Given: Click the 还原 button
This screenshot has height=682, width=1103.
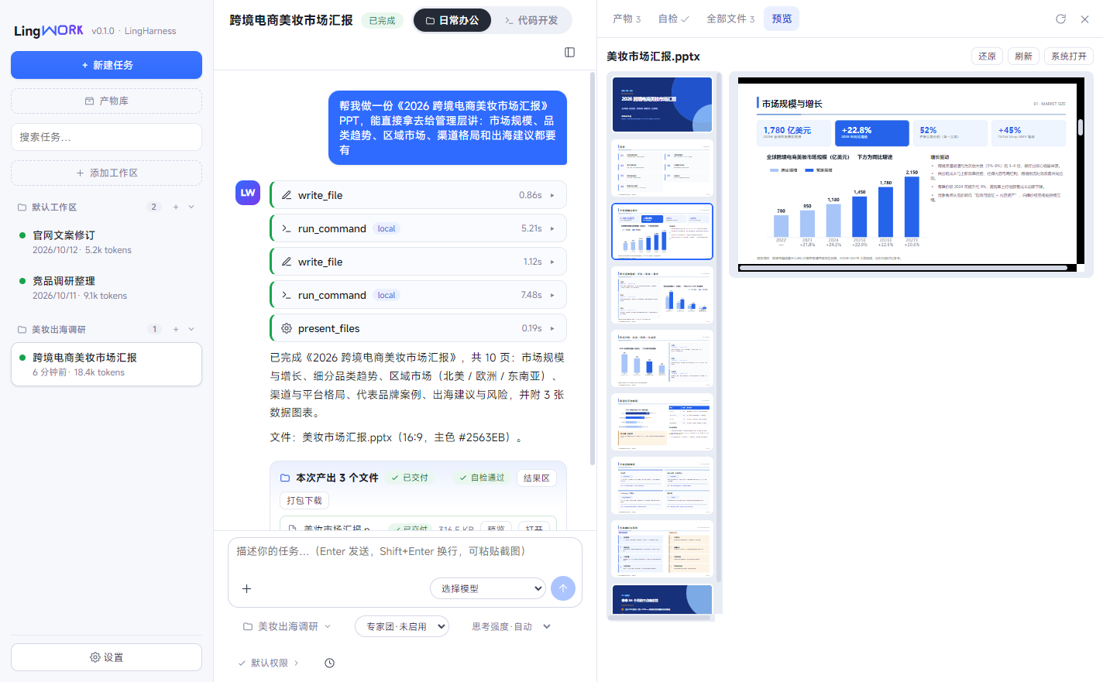Looking at the screenshot, I should pyautogui.click(x=987, y=56).
